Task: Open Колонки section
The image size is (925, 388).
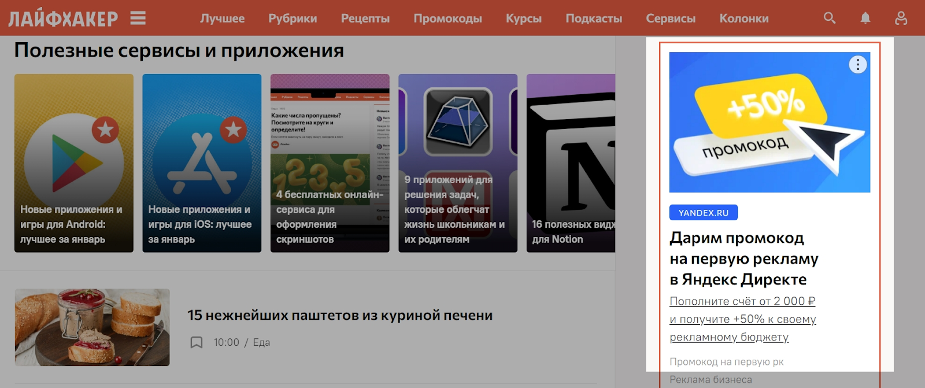Action: [744, 19]
